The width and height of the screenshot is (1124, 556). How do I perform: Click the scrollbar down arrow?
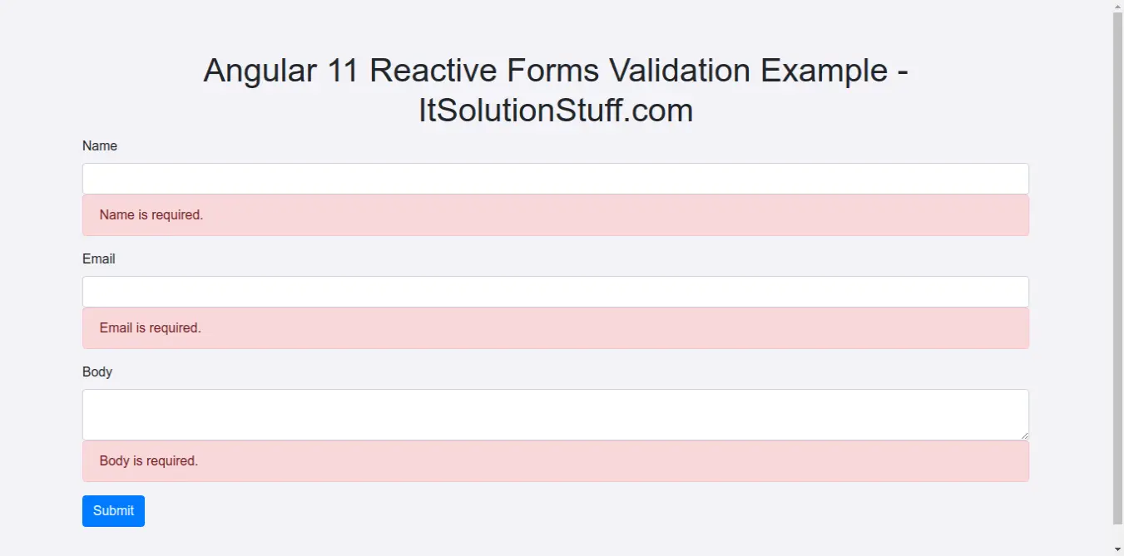coord(1118,549)
